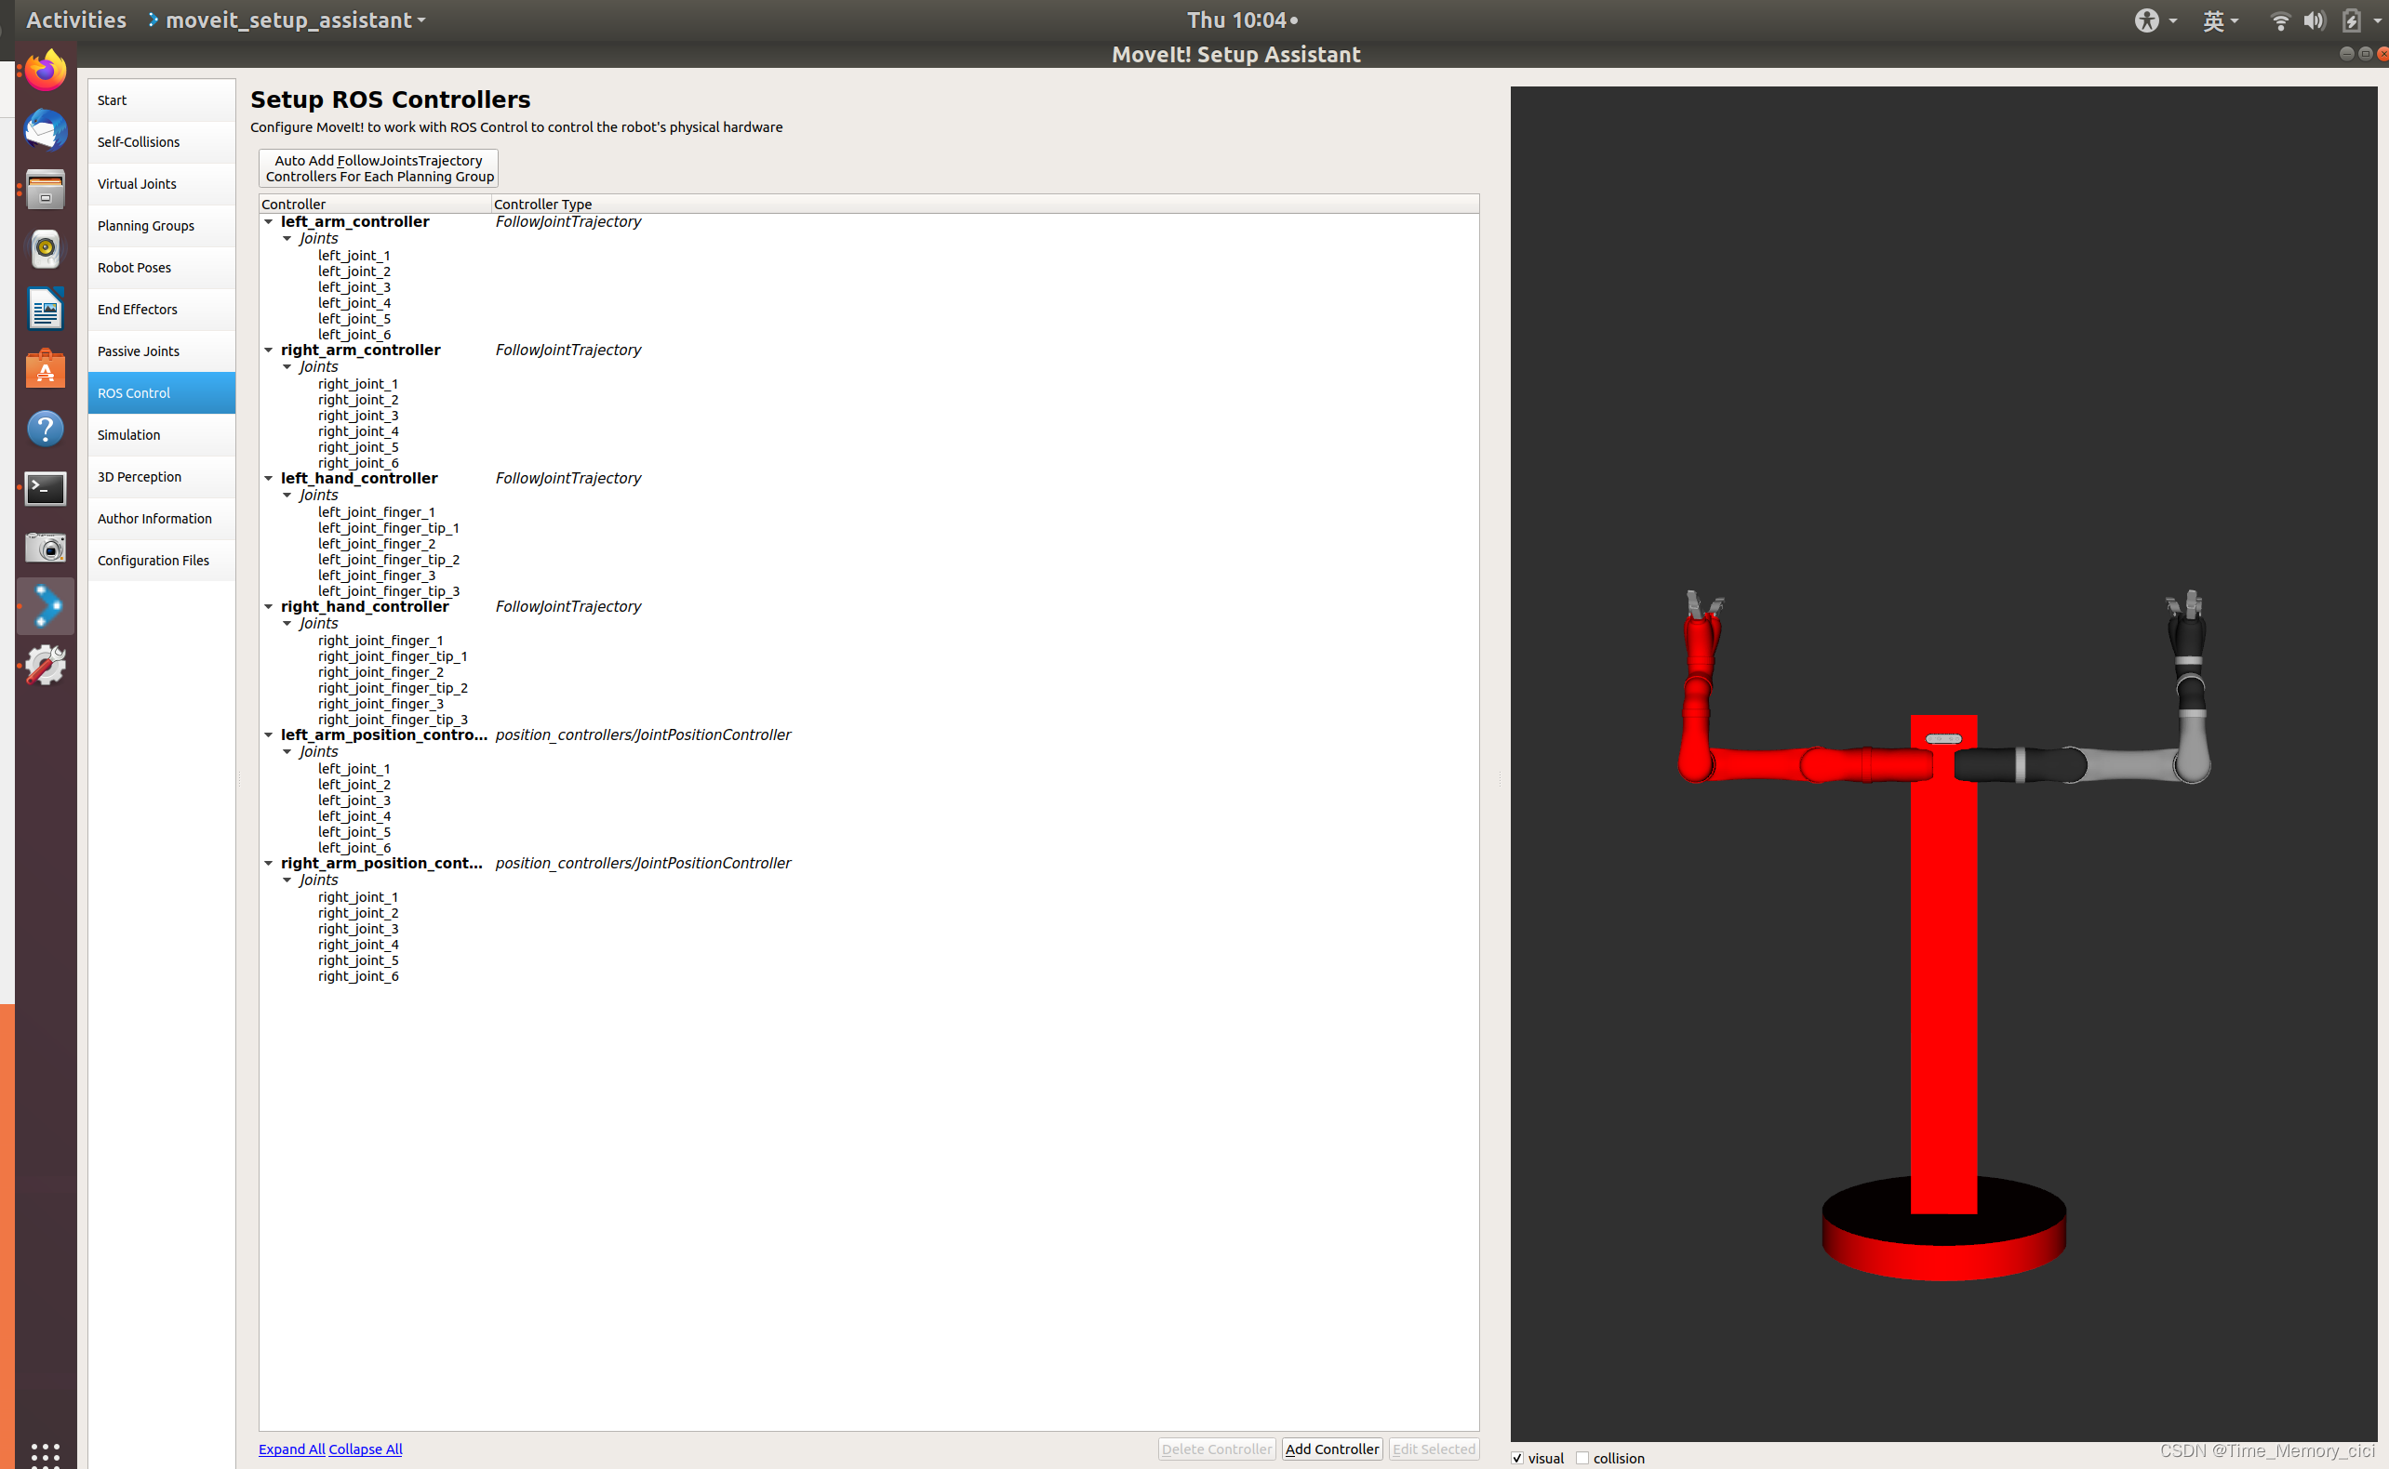Viewport: 2389px width, 1469px height.
Task: Open the Help application
Action: tap(46, 429)
